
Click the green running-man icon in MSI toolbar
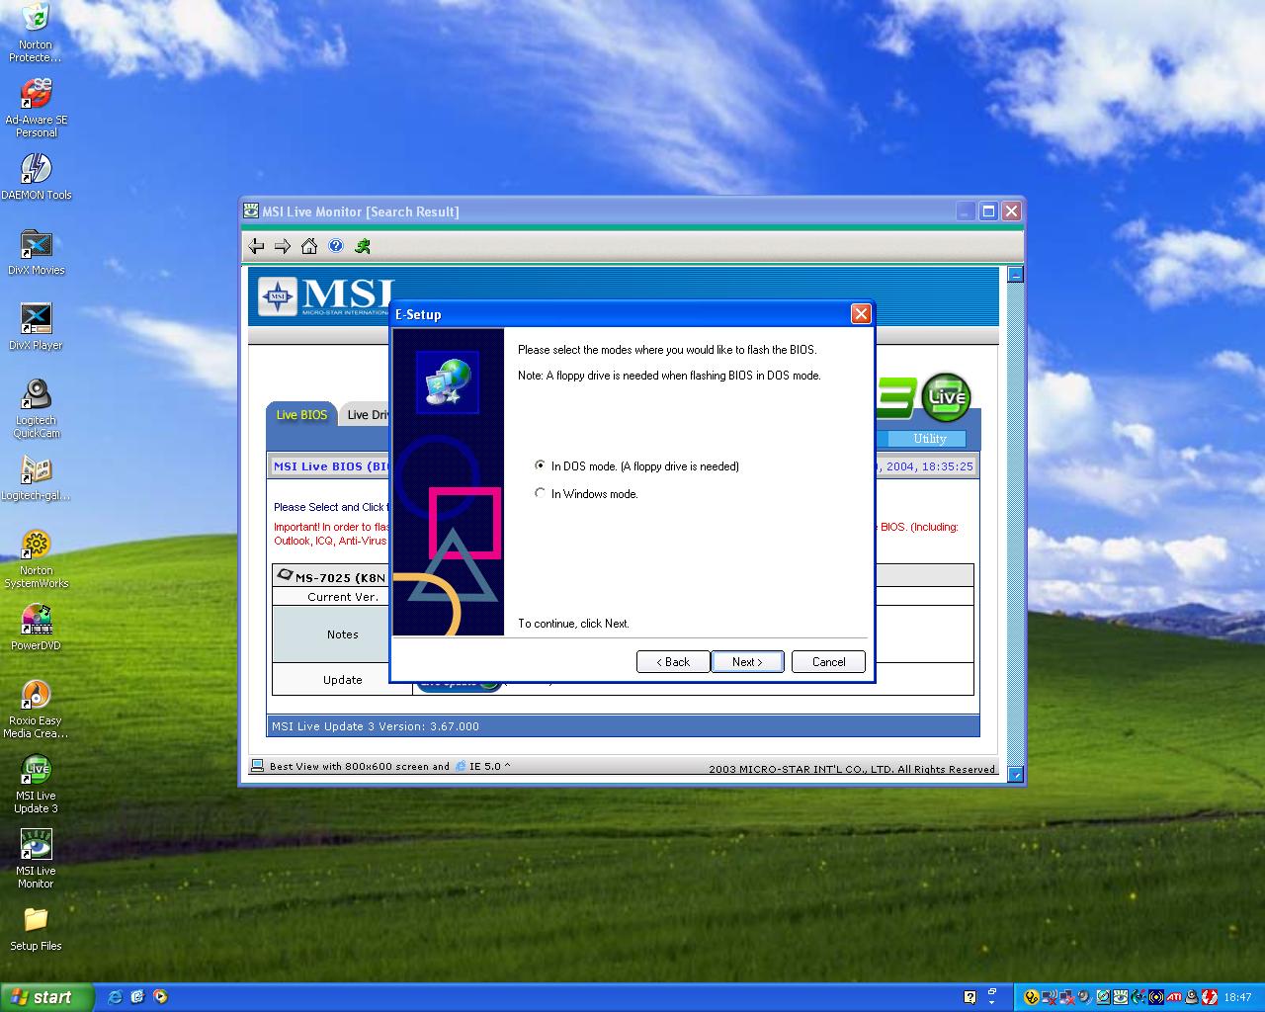coord(364,246)
